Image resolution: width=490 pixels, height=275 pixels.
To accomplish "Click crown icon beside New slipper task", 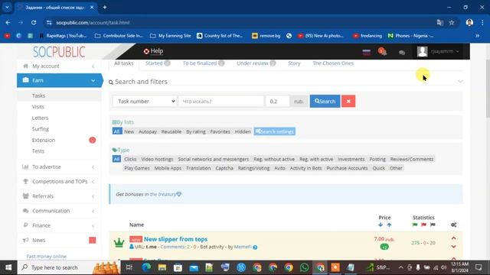I will pos(119,243).
